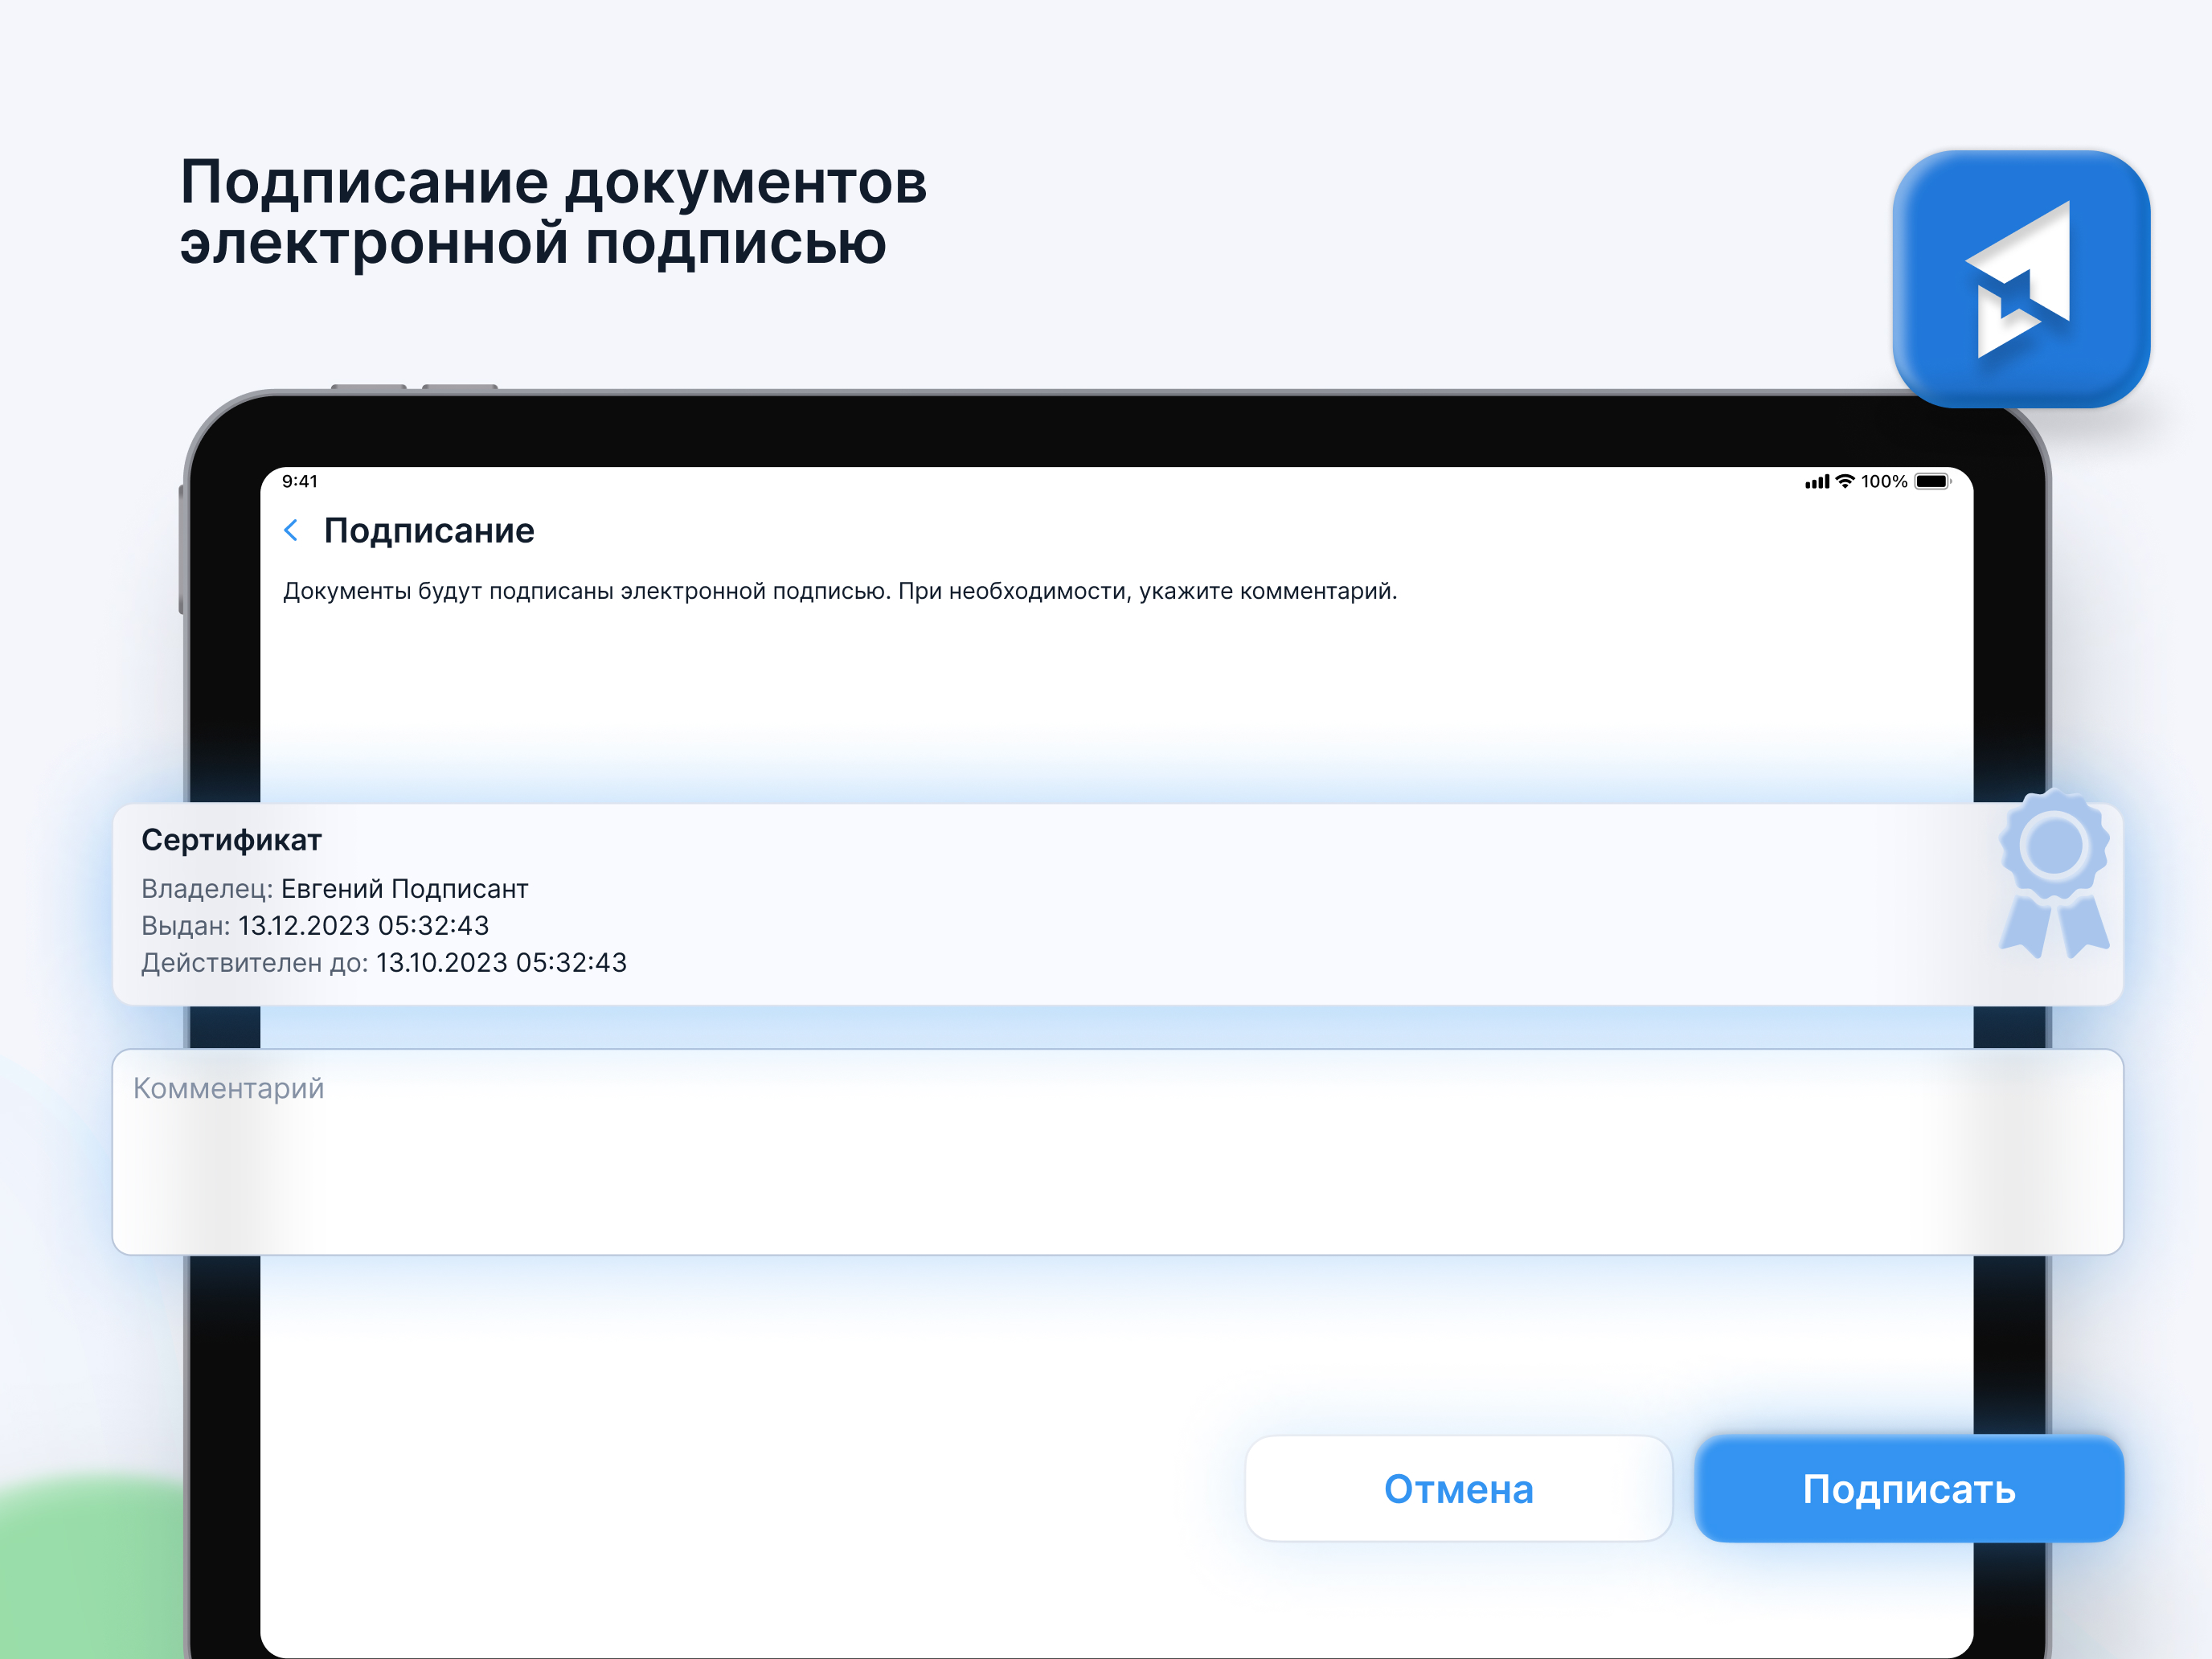Click the 100% battery percentage text

tap(1884, 481)
